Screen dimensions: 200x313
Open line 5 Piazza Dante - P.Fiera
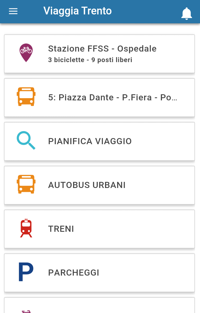coord(99,98)
